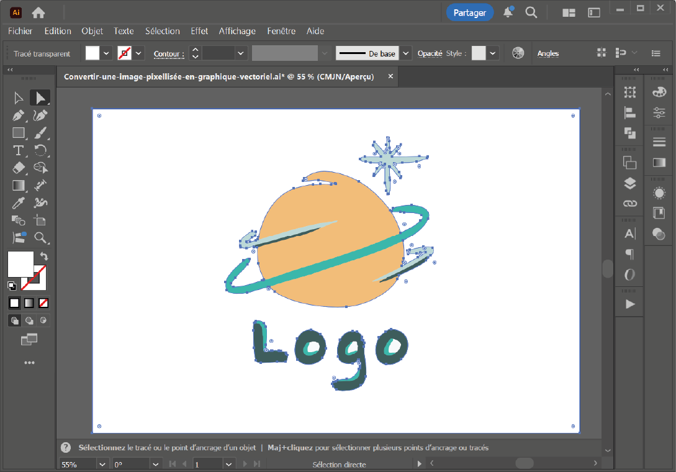Open the Pathfinder panel icon
This screenshot has height=472, width=676.
pyautogui.click(x=630, y=132)
